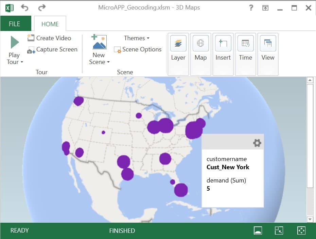This screenshot has width=316, height=239.
Task: Click the READY status text
Action: click(20, 230)
